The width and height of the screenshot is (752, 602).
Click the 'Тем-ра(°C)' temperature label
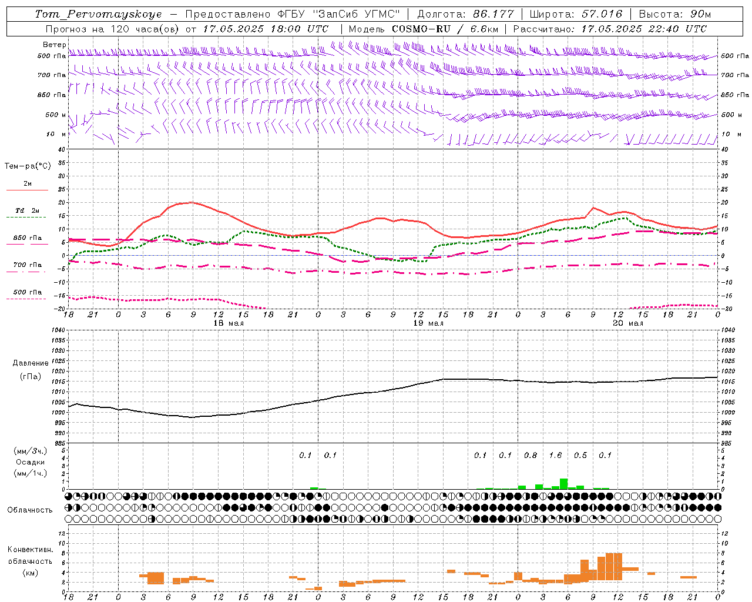28,166
